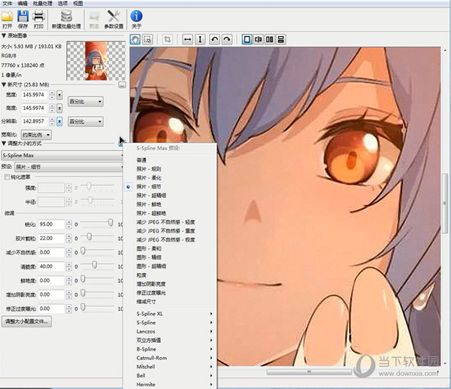
Task: Expand the S-Spline XL submenu
Action: click(x=174, y=314)
